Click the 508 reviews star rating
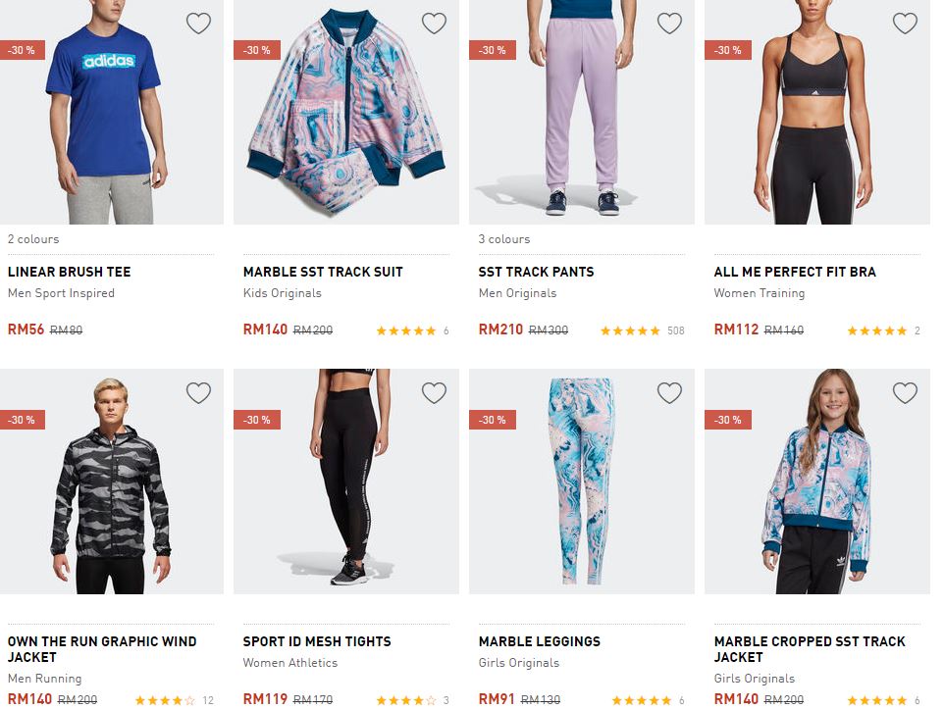The image size is (944, 710). pos(641,330)
